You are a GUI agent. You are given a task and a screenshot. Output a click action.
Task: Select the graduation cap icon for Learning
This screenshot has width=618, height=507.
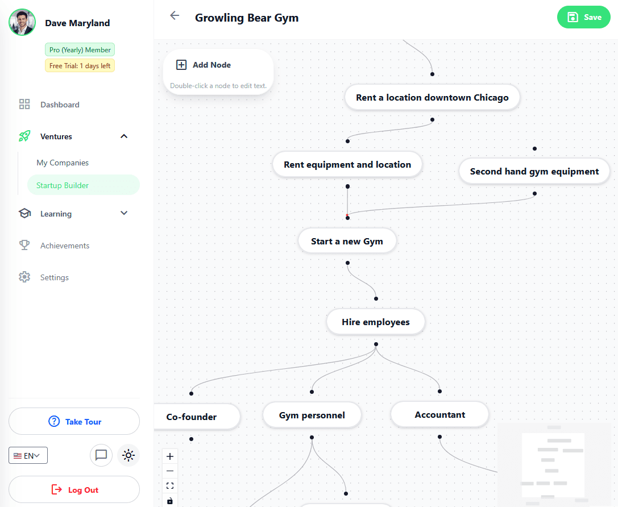pyautogui.click(x=24, y=213)
